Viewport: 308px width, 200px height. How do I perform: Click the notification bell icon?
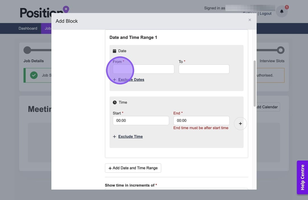tap(282, 11)
